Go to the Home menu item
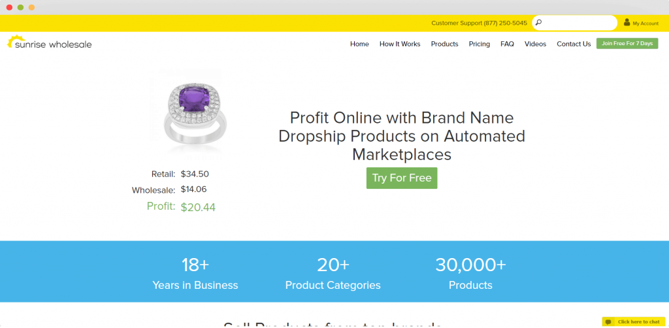The width and height of the screenshot is (669, 328). [359, 44]
